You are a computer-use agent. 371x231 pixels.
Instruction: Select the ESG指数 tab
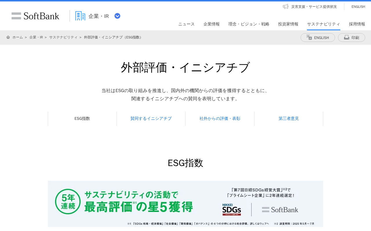pyautogui.click(x=82, y=119)
